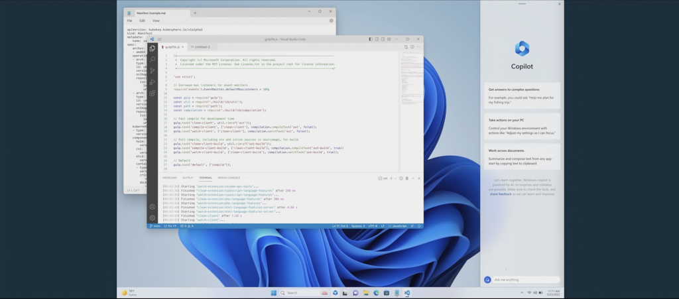This screenshot has height=299, width=679.
Task: Open Notepad settings gear
Action: point(332,21)
